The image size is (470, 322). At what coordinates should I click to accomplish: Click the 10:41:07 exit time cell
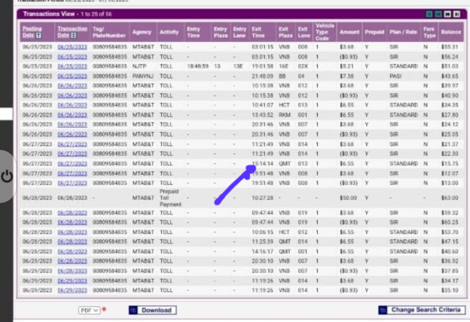click(262, 105)
